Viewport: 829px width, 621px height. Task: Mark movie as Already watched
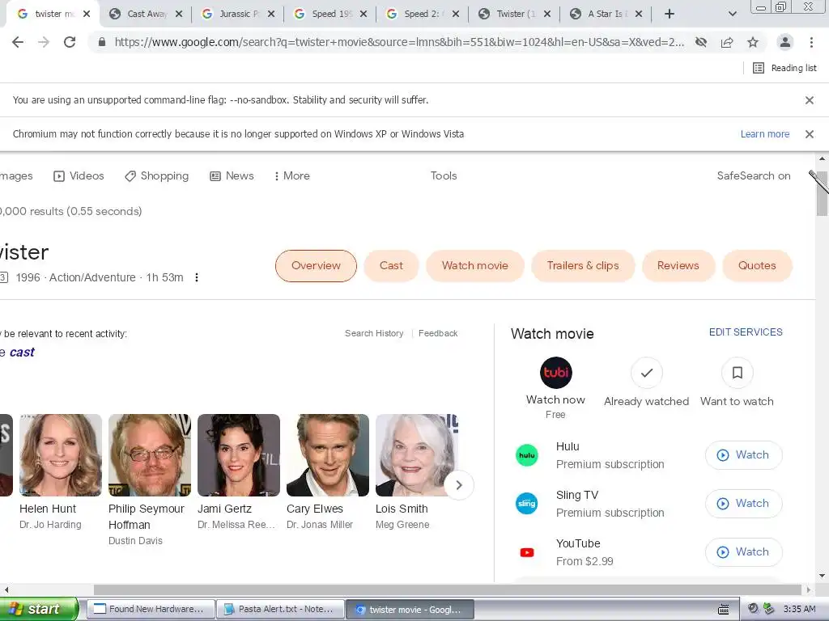(647, 373)
